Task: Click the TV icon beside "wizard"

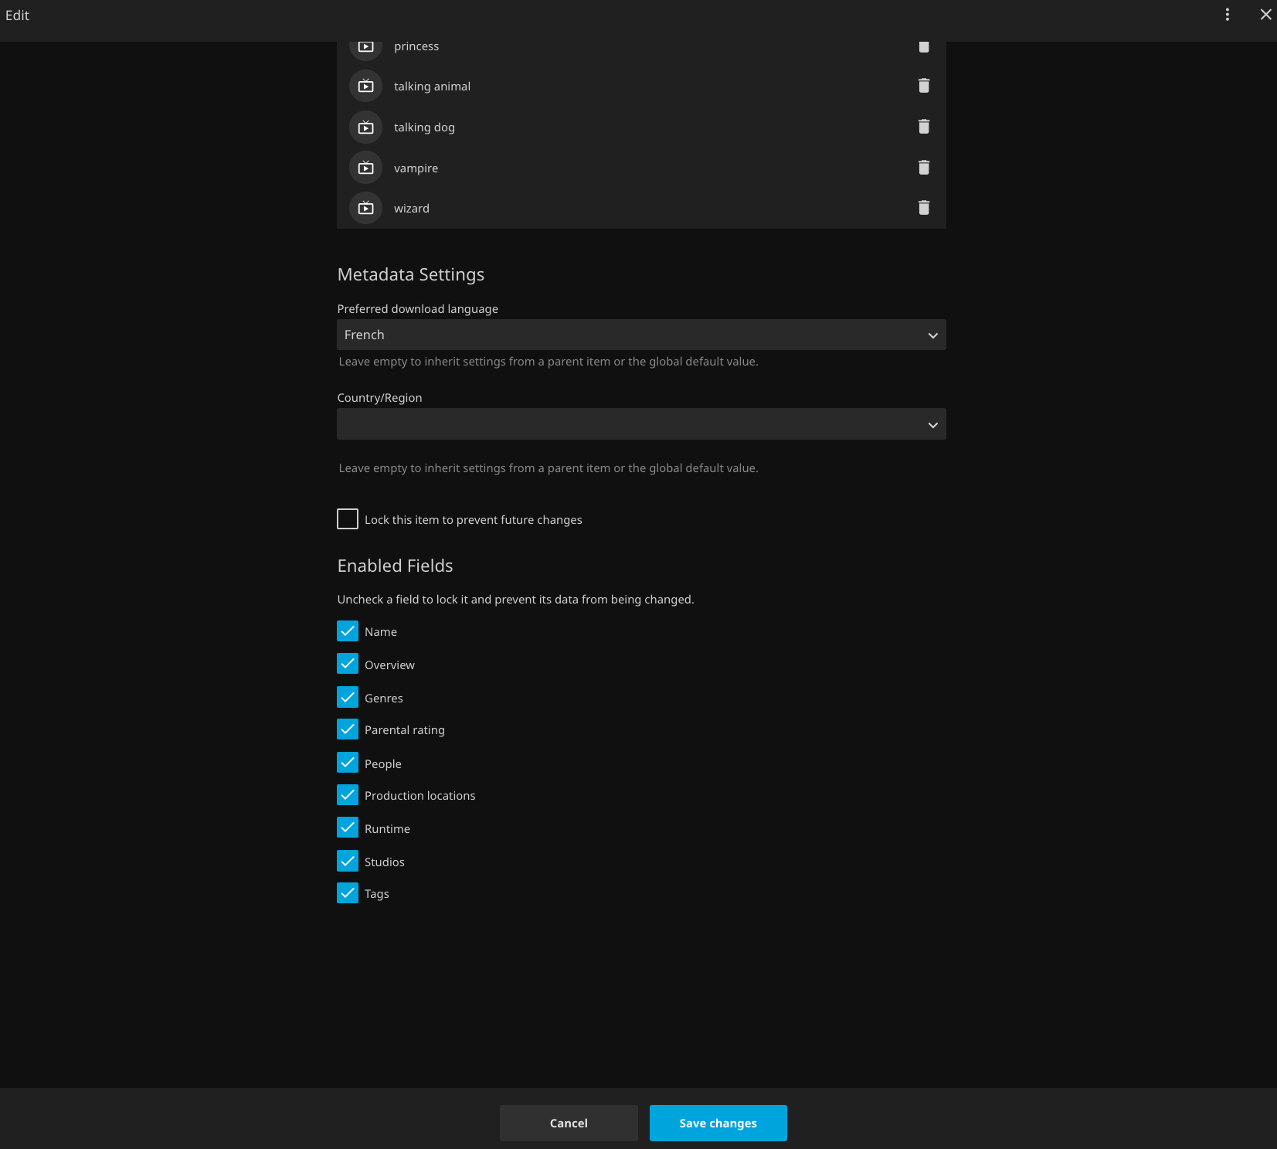Action: coord(366,208)
